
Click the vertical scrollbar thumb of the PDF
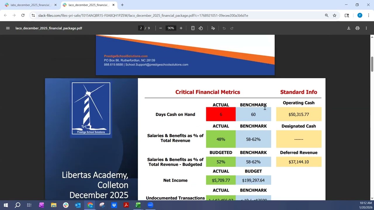click(372, 64)
